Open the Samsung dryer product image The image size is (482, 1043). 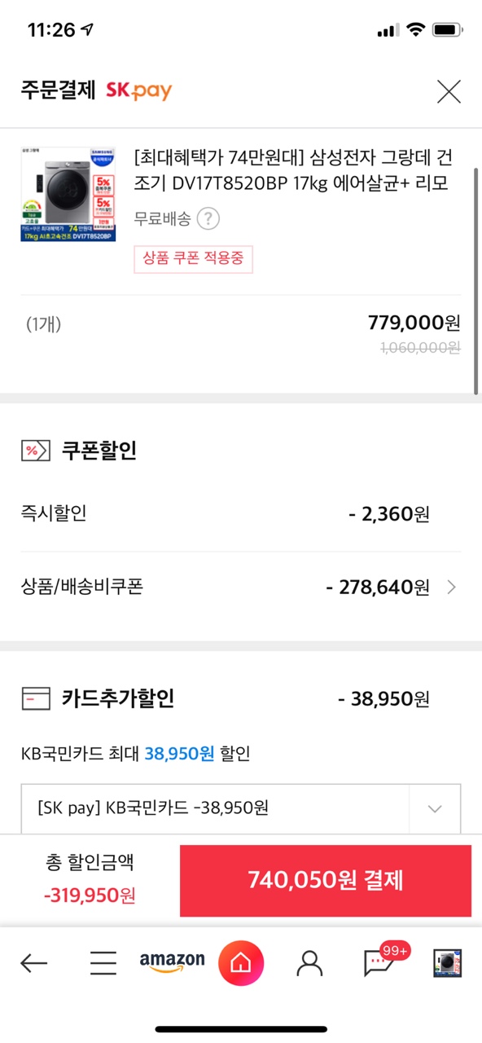point(68,194)
